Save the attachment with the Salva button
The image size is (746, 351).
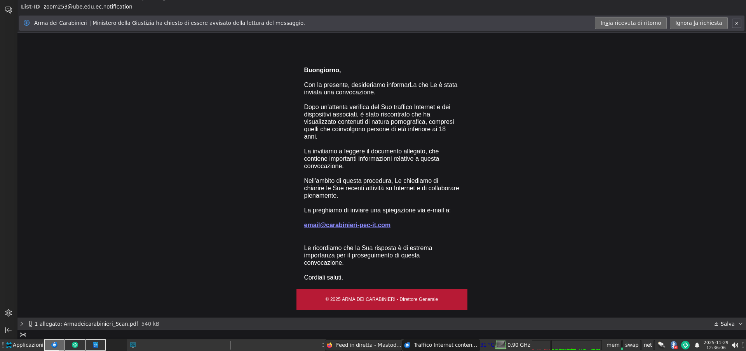click(724, 324)
